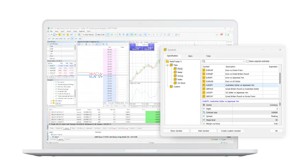Select the US Stock folder in symbol tree
The width and height of the screenshot is (291, 167).
pyautogui.click(x=179, y=83)
